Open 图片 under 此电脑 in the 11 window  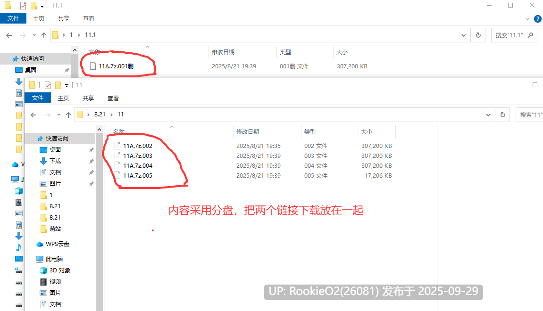[55, 293]
